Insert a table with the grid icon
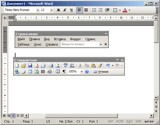The height and width of the screenshot is (125, 160). tap(30, 72)
